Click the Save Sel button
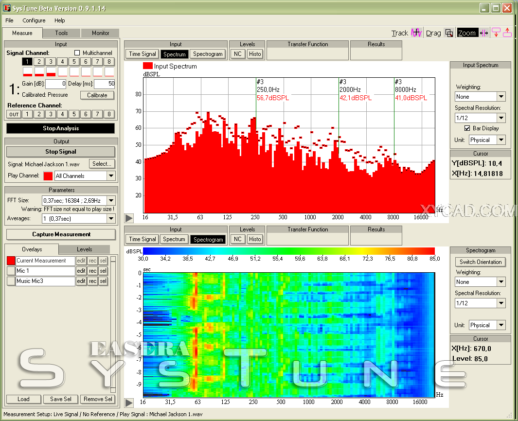518x421 pixels. point(61,399)
